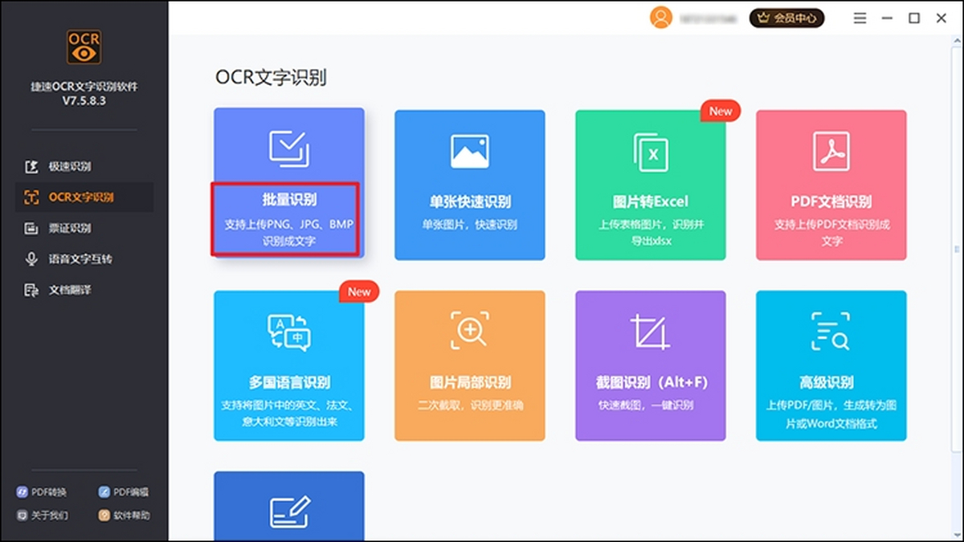Open the 图片局部识别 card

point(469,365)
